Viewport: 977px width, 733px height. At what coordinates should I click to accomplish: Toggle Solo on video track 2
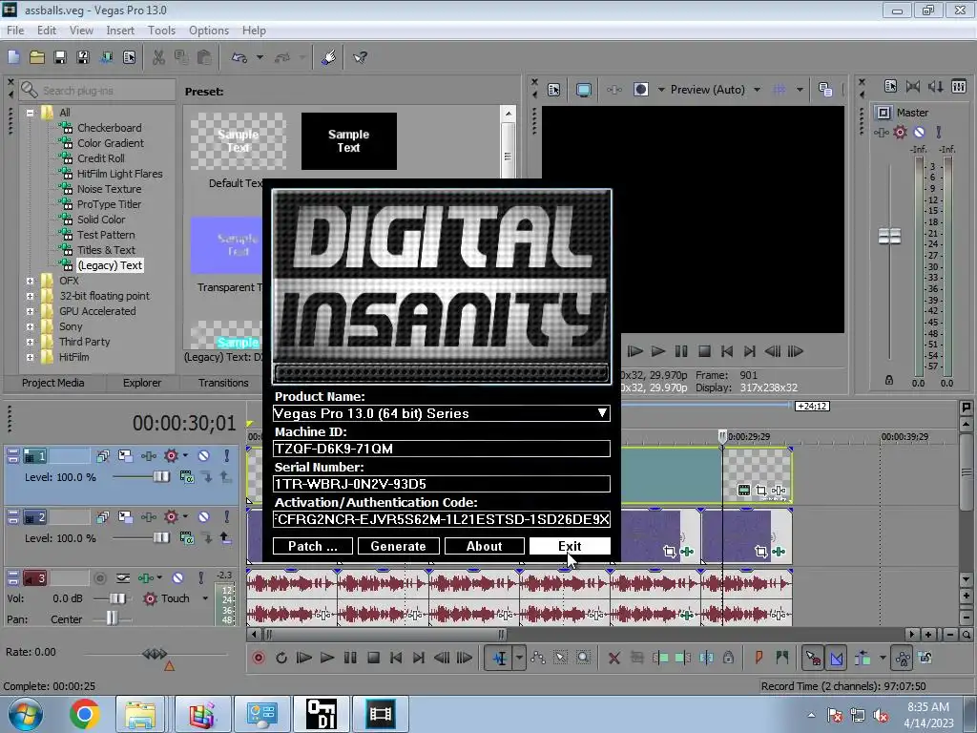tap(227, 516)
